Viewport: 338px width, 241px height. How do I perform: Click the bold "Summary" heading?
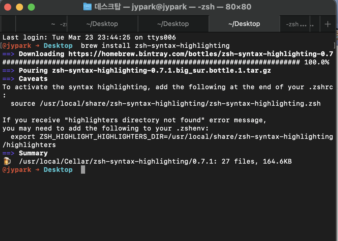(x=33, y=153)
